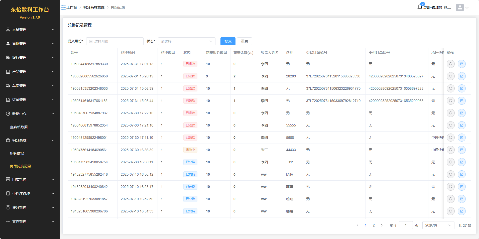Edit the record dated 2025-07-30 16:30:11

tap(461, 162)
